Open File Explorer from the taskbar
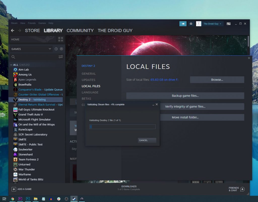258x202 pixels. 36,199
